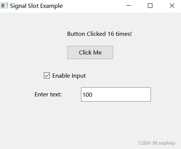Close the Signal Slot Example window
Viewport: 181px width, 149px height.
172,6
